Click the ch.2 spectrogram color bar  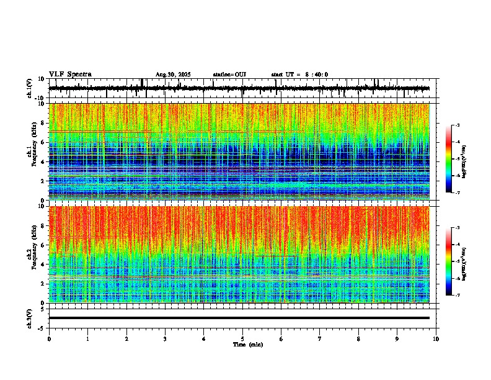click(x=449, y=261)
